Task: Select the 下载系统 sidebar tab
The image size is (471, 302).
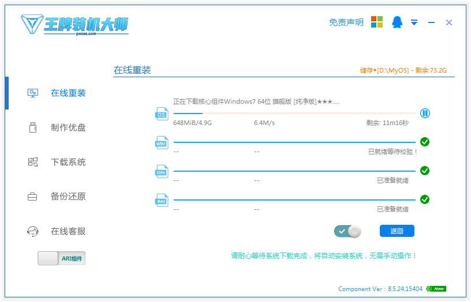Action: click(68, 163)
